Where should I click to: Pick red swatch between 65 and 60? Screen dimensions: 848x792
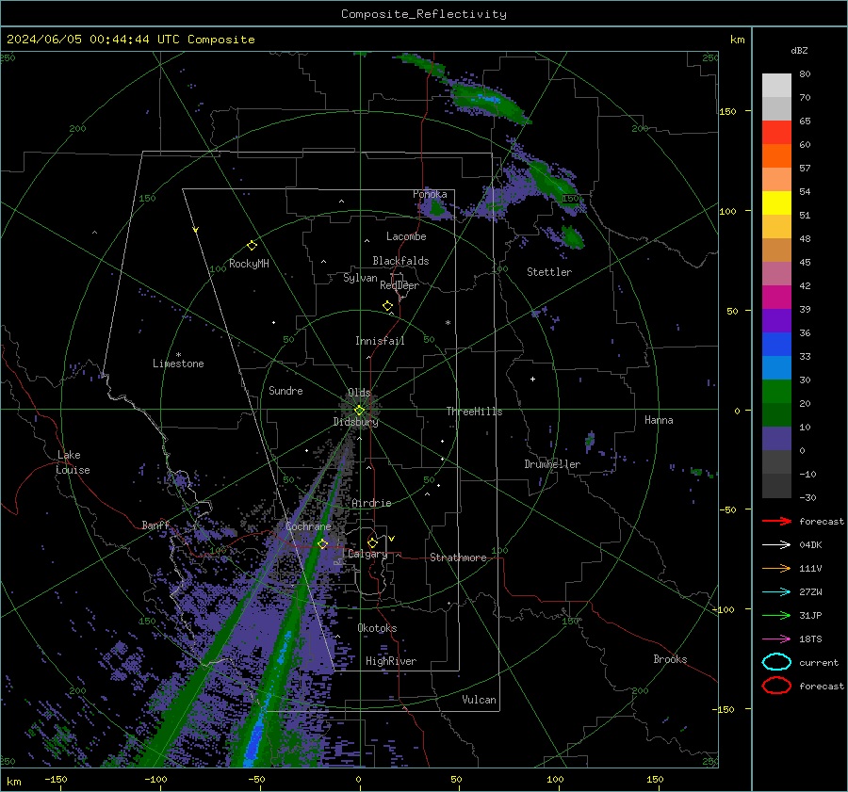coord(776,132)
